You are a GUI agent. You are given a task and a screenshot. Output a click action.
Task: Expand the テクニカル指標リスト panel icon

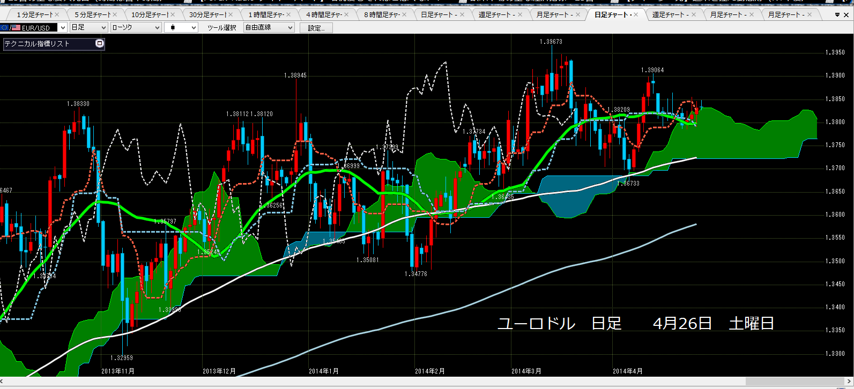coord(99,44)
